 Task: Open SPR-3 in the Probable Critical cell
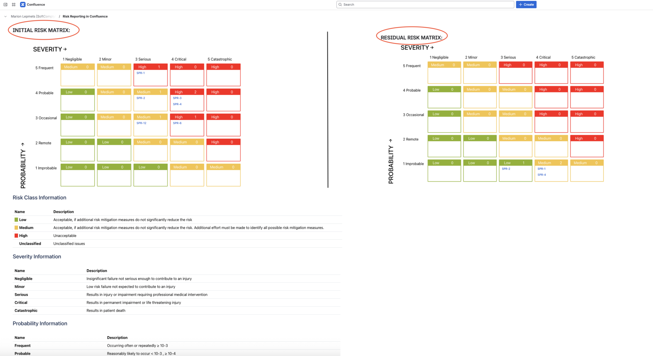point(177,98)
